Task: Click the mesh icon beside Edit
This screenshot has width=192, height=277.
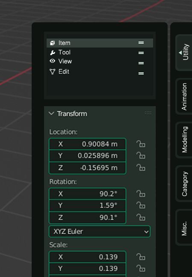Action: 53,71
